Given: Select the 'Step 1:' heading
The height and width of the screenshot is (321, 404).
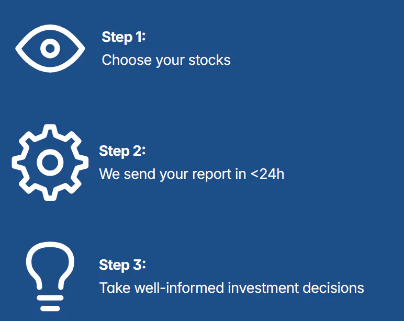Looking at the screenshot, I should click(124, 37).
